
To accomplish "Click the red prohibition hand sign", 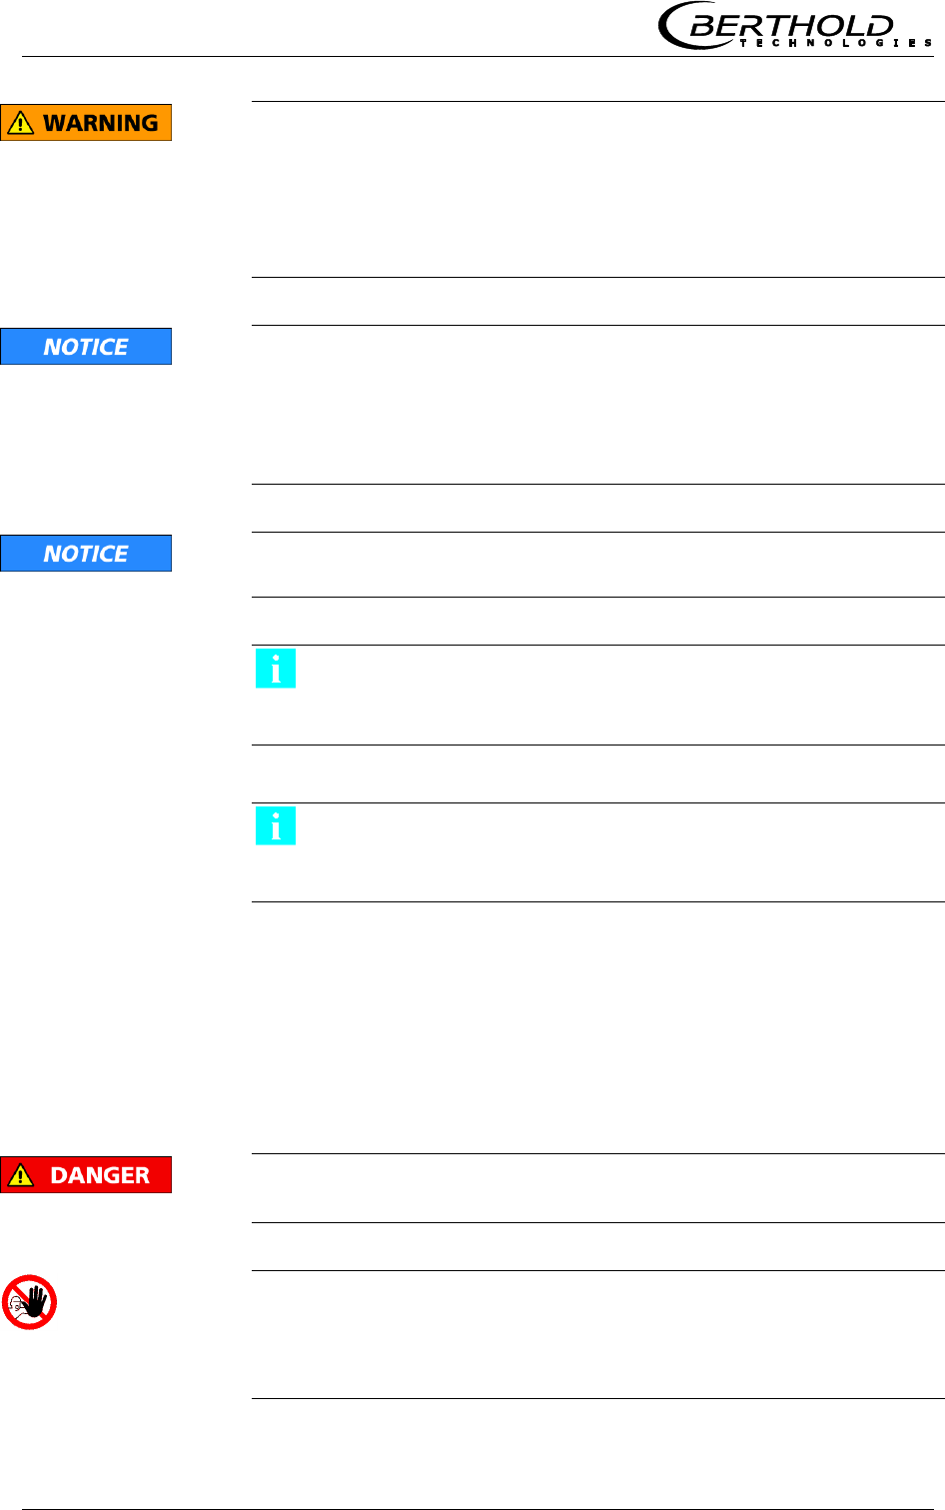I will point(29,1301).
